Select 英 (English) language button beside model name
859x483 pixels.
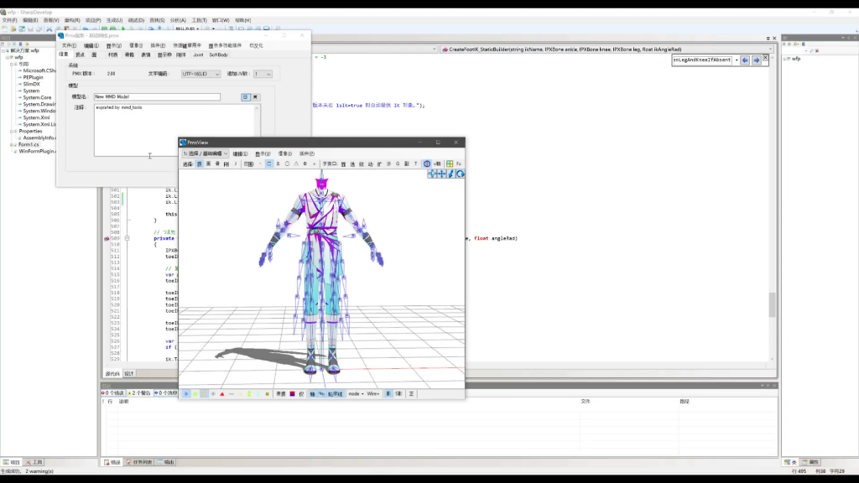[255, 97]
